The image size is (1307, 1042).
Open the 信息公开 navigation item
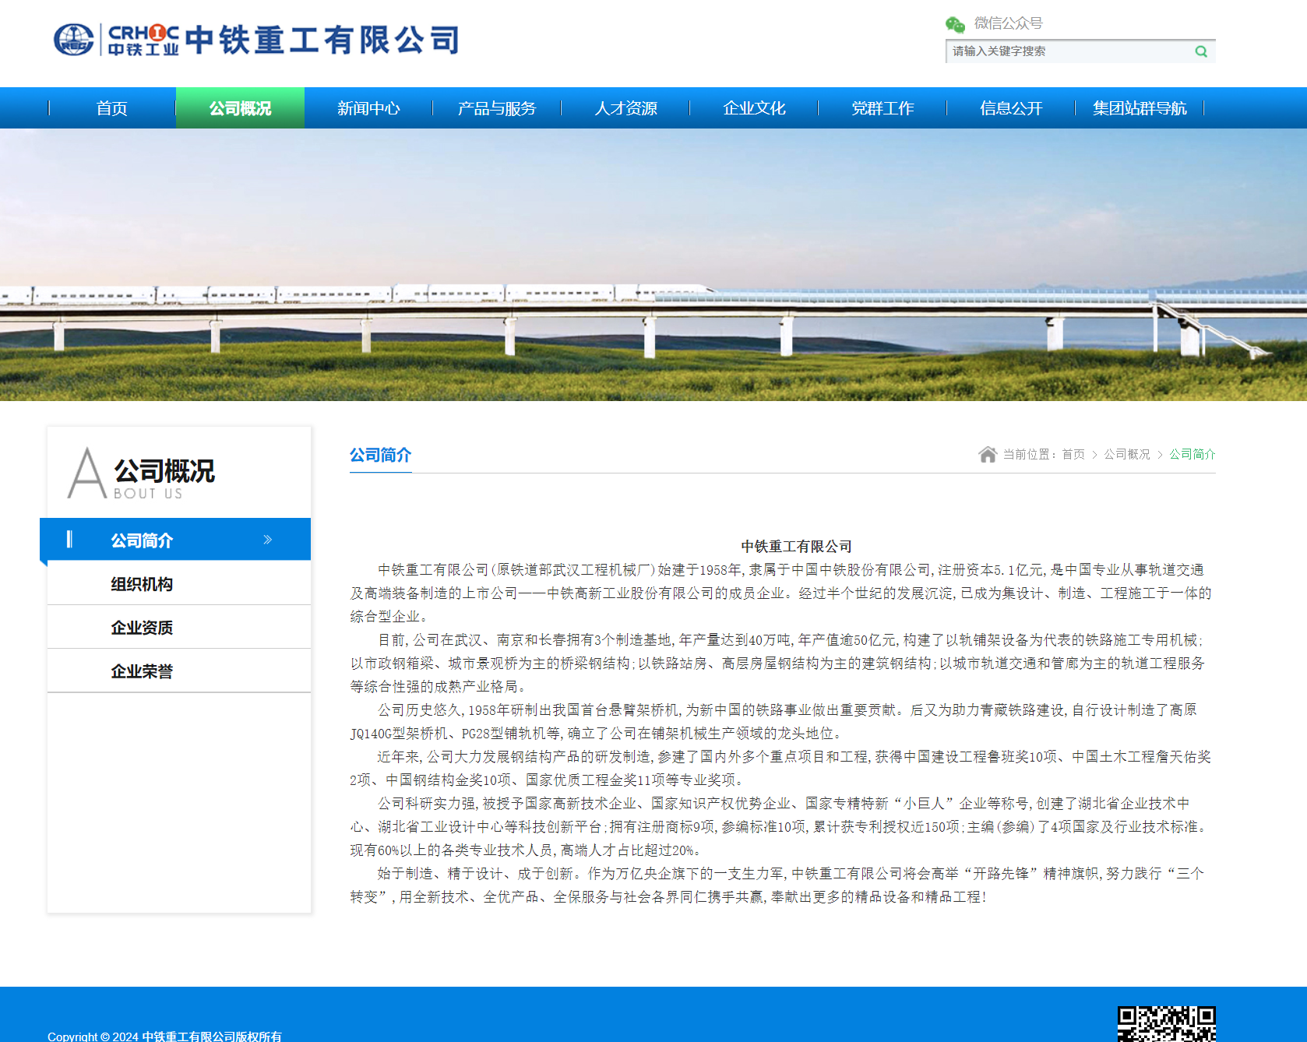coord(1011,108)
